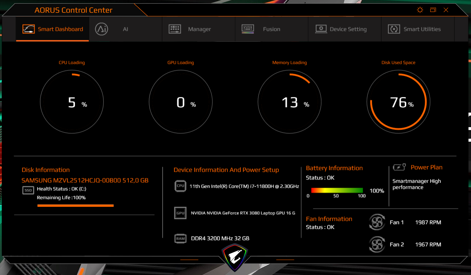
Task: Select the Smart Utilities tab
Action: click(x=421, y=29)
